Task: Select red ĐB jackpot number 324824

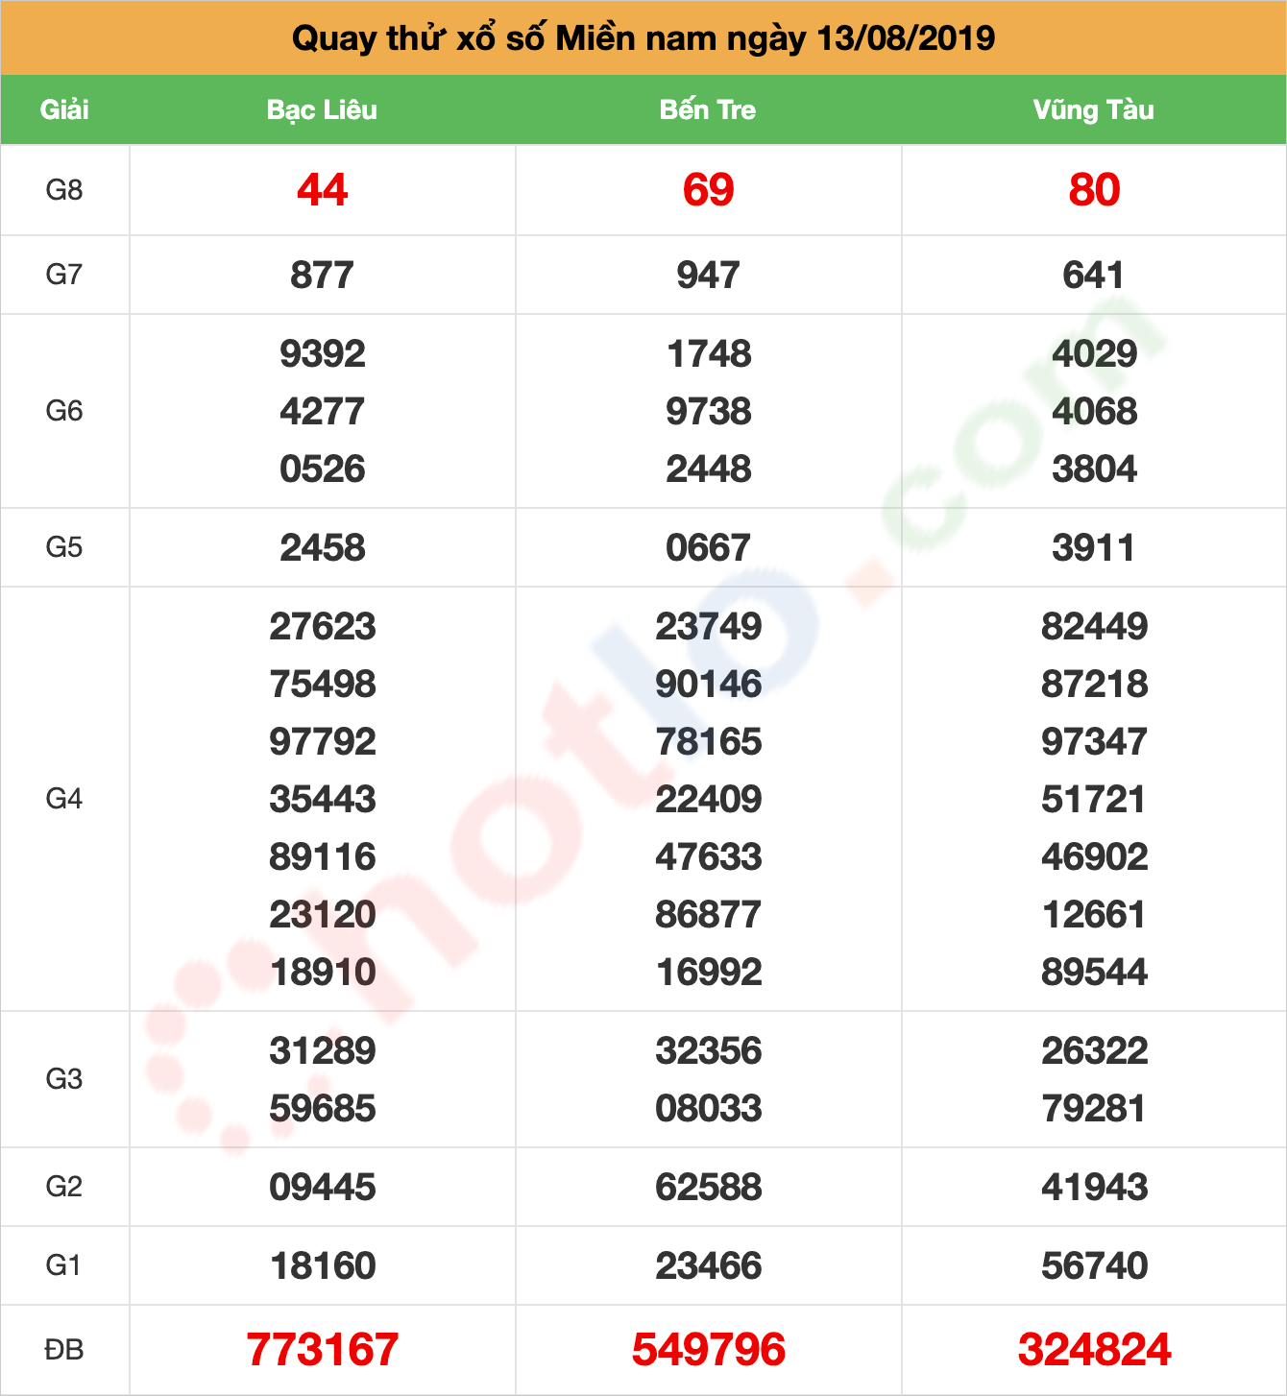Action: (x=1094, y=1350)
